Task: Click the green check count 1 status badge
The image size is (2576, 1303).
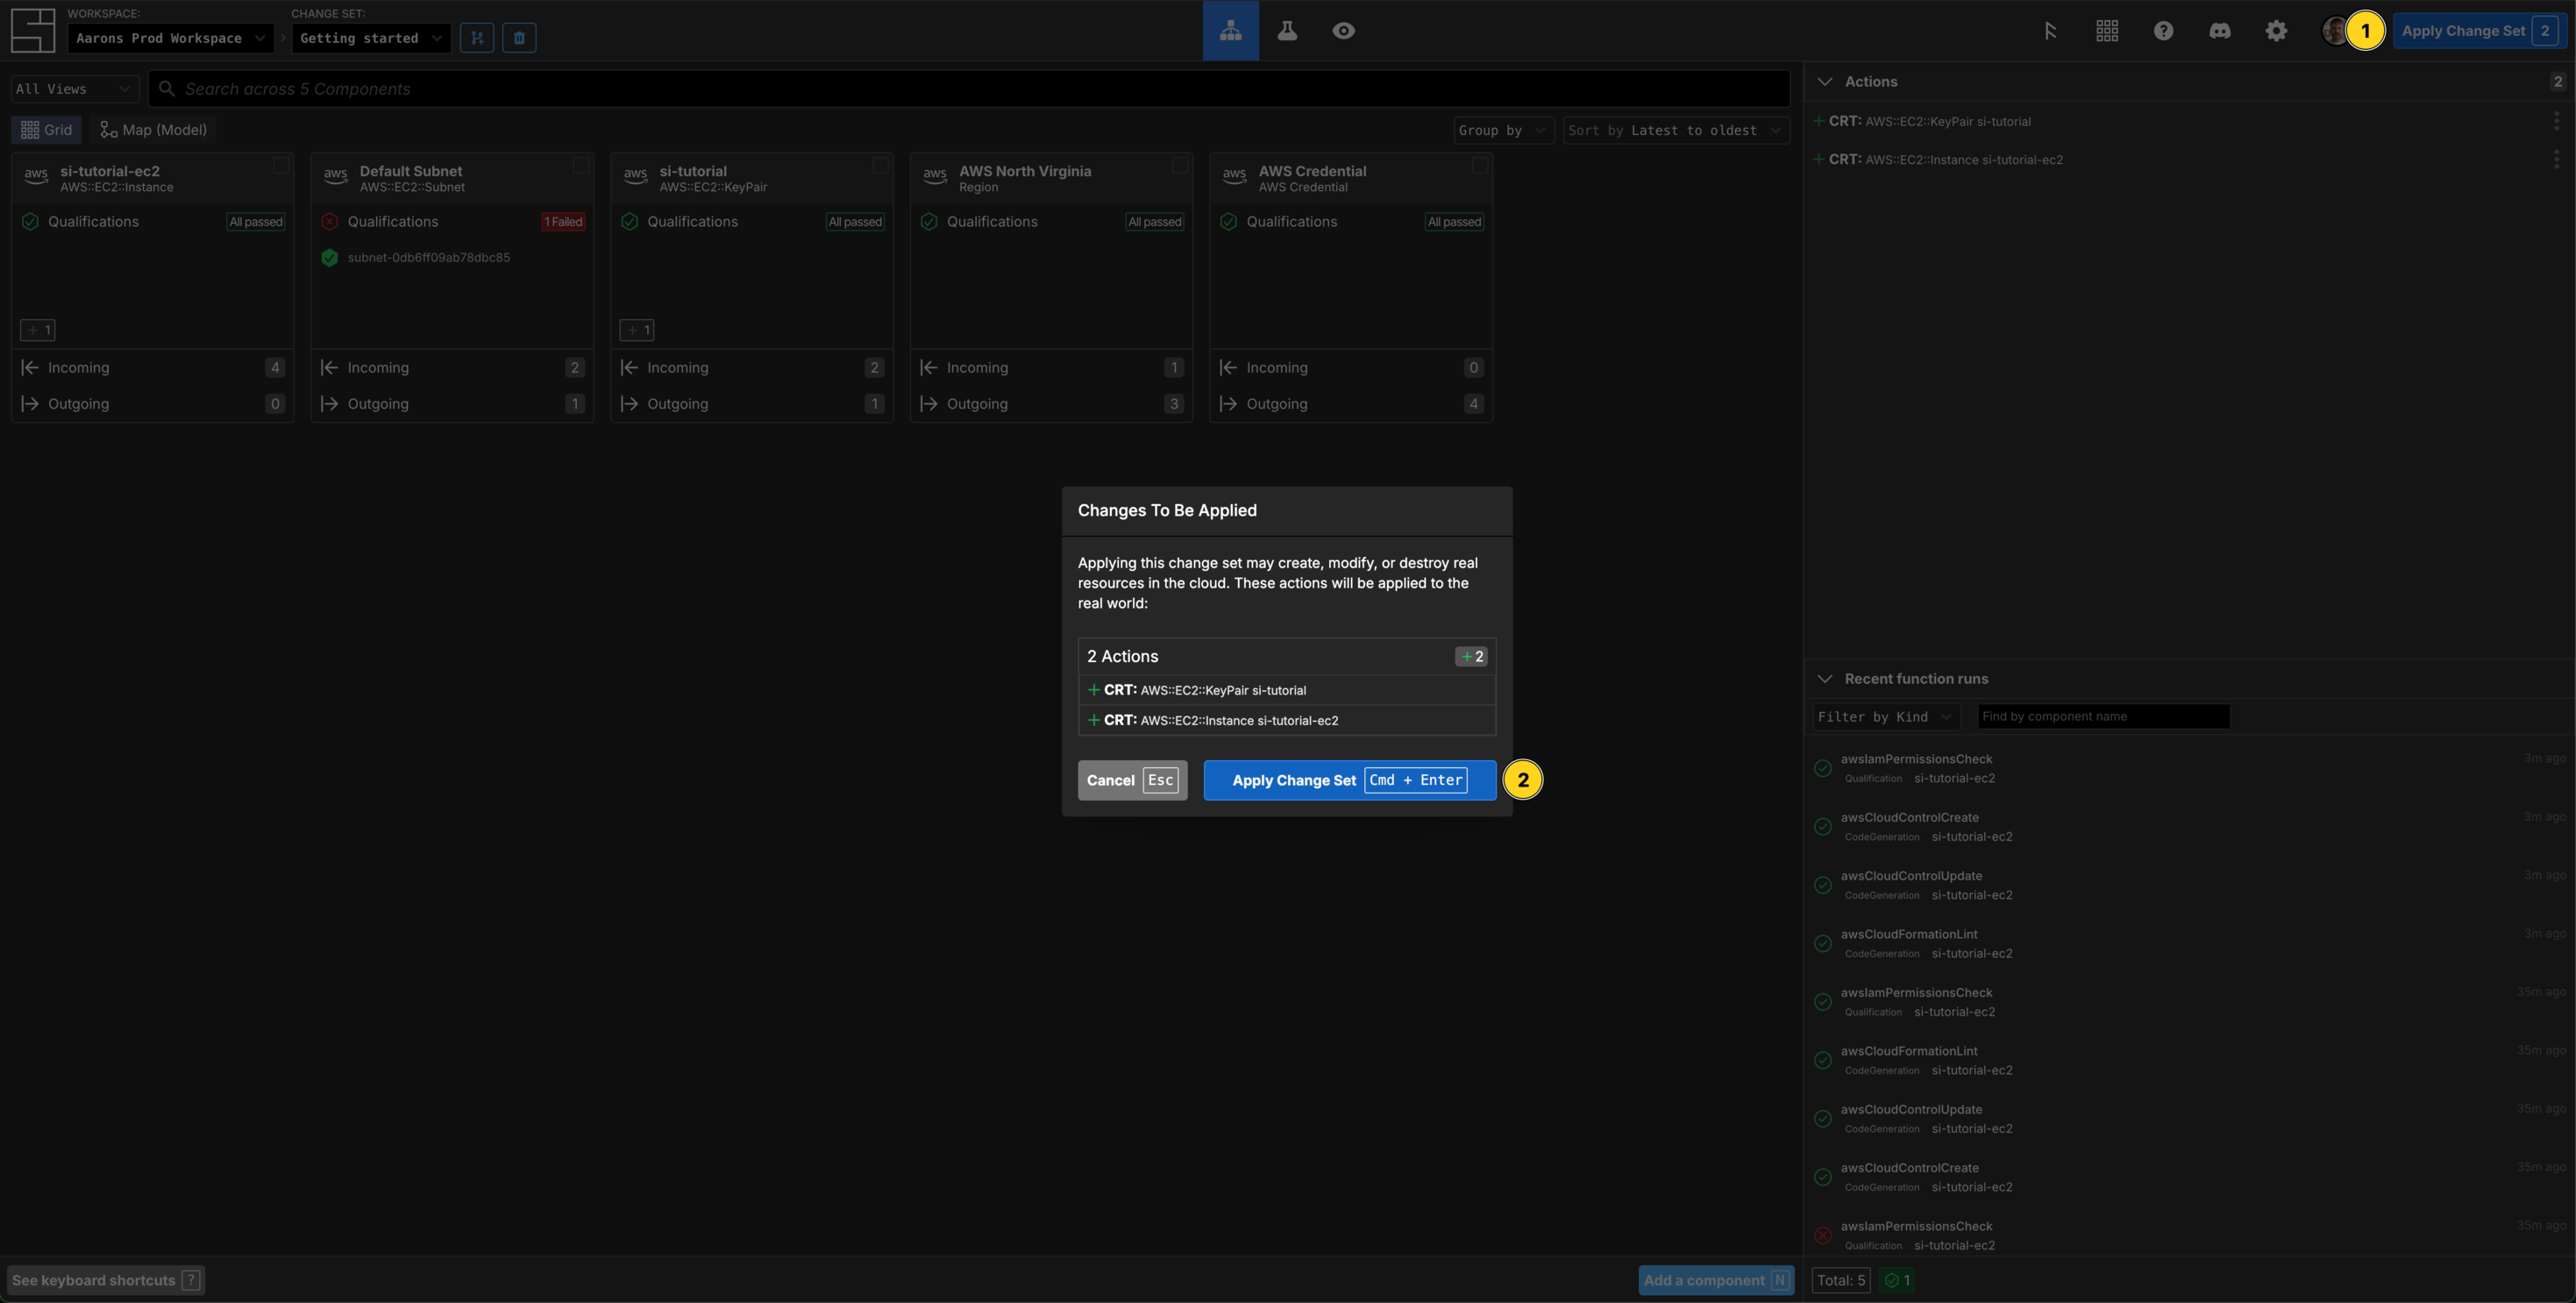Action: 1897,1280
